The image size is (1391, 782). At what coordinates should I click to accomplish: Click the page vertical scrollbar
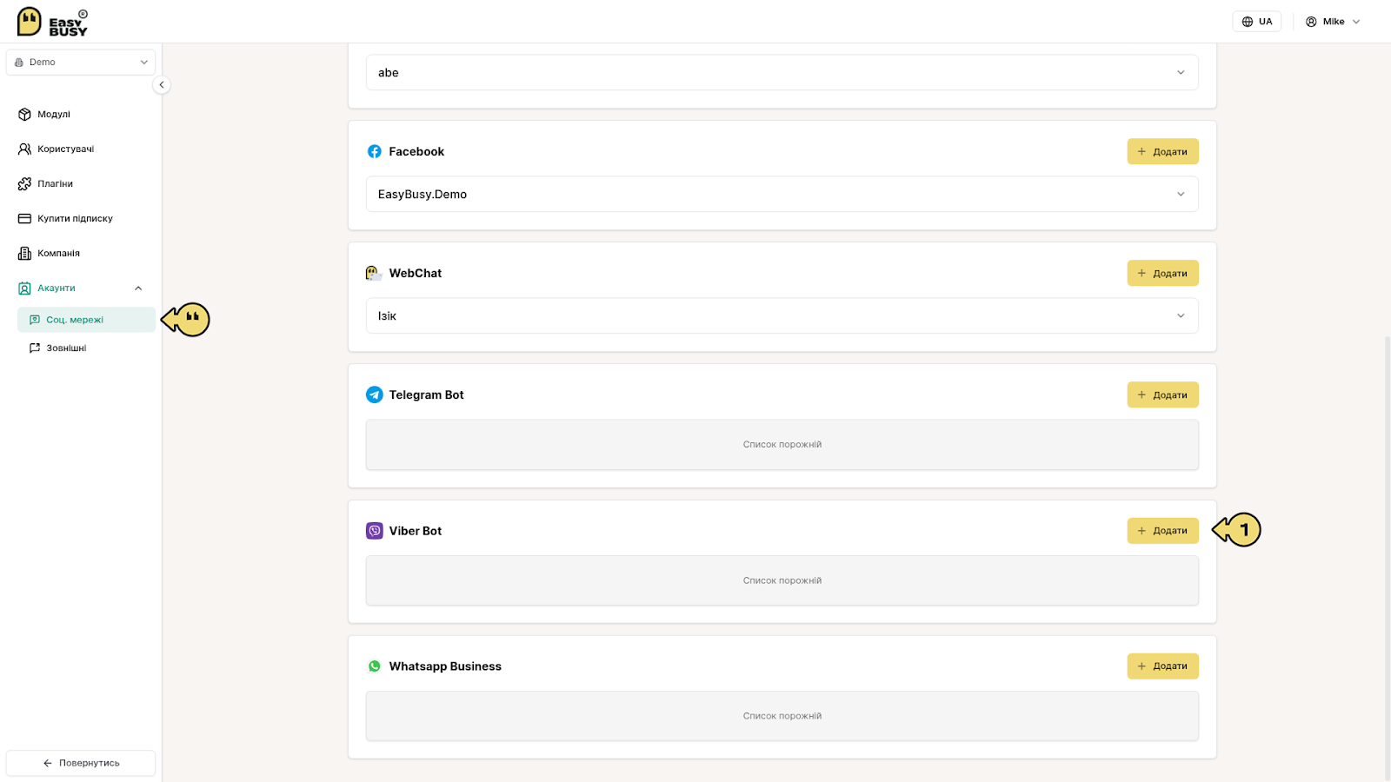point(1387,556)
